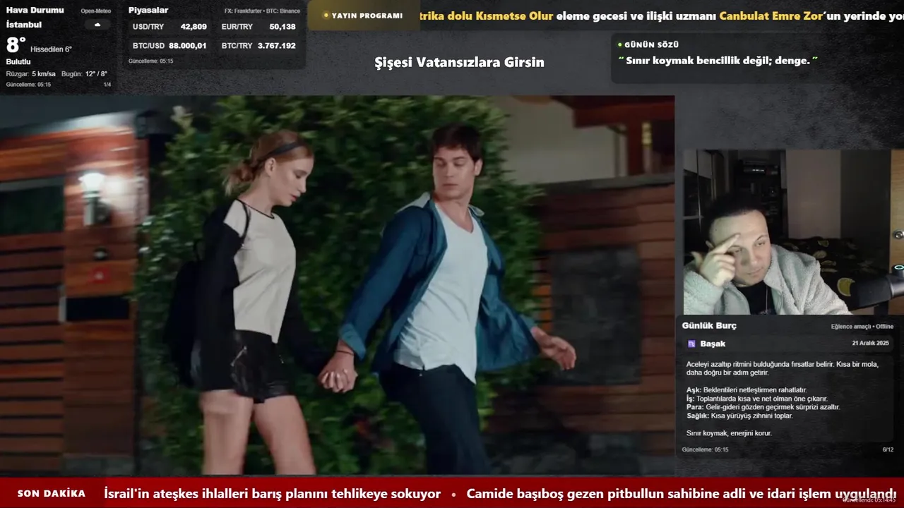Click the Bugün 12° / 8° forecast
Screen dimensions: 904x508
pyautogui.click(x=84, y=74)
